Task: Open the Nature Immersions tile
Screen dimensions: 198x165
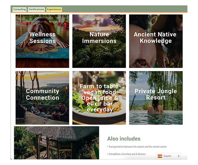Action: (99, 41)
